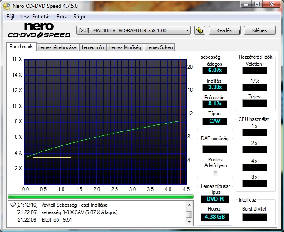Click log line sebesség:3-8 X CAV
284x232 pixels.
(x=79, y=212)
